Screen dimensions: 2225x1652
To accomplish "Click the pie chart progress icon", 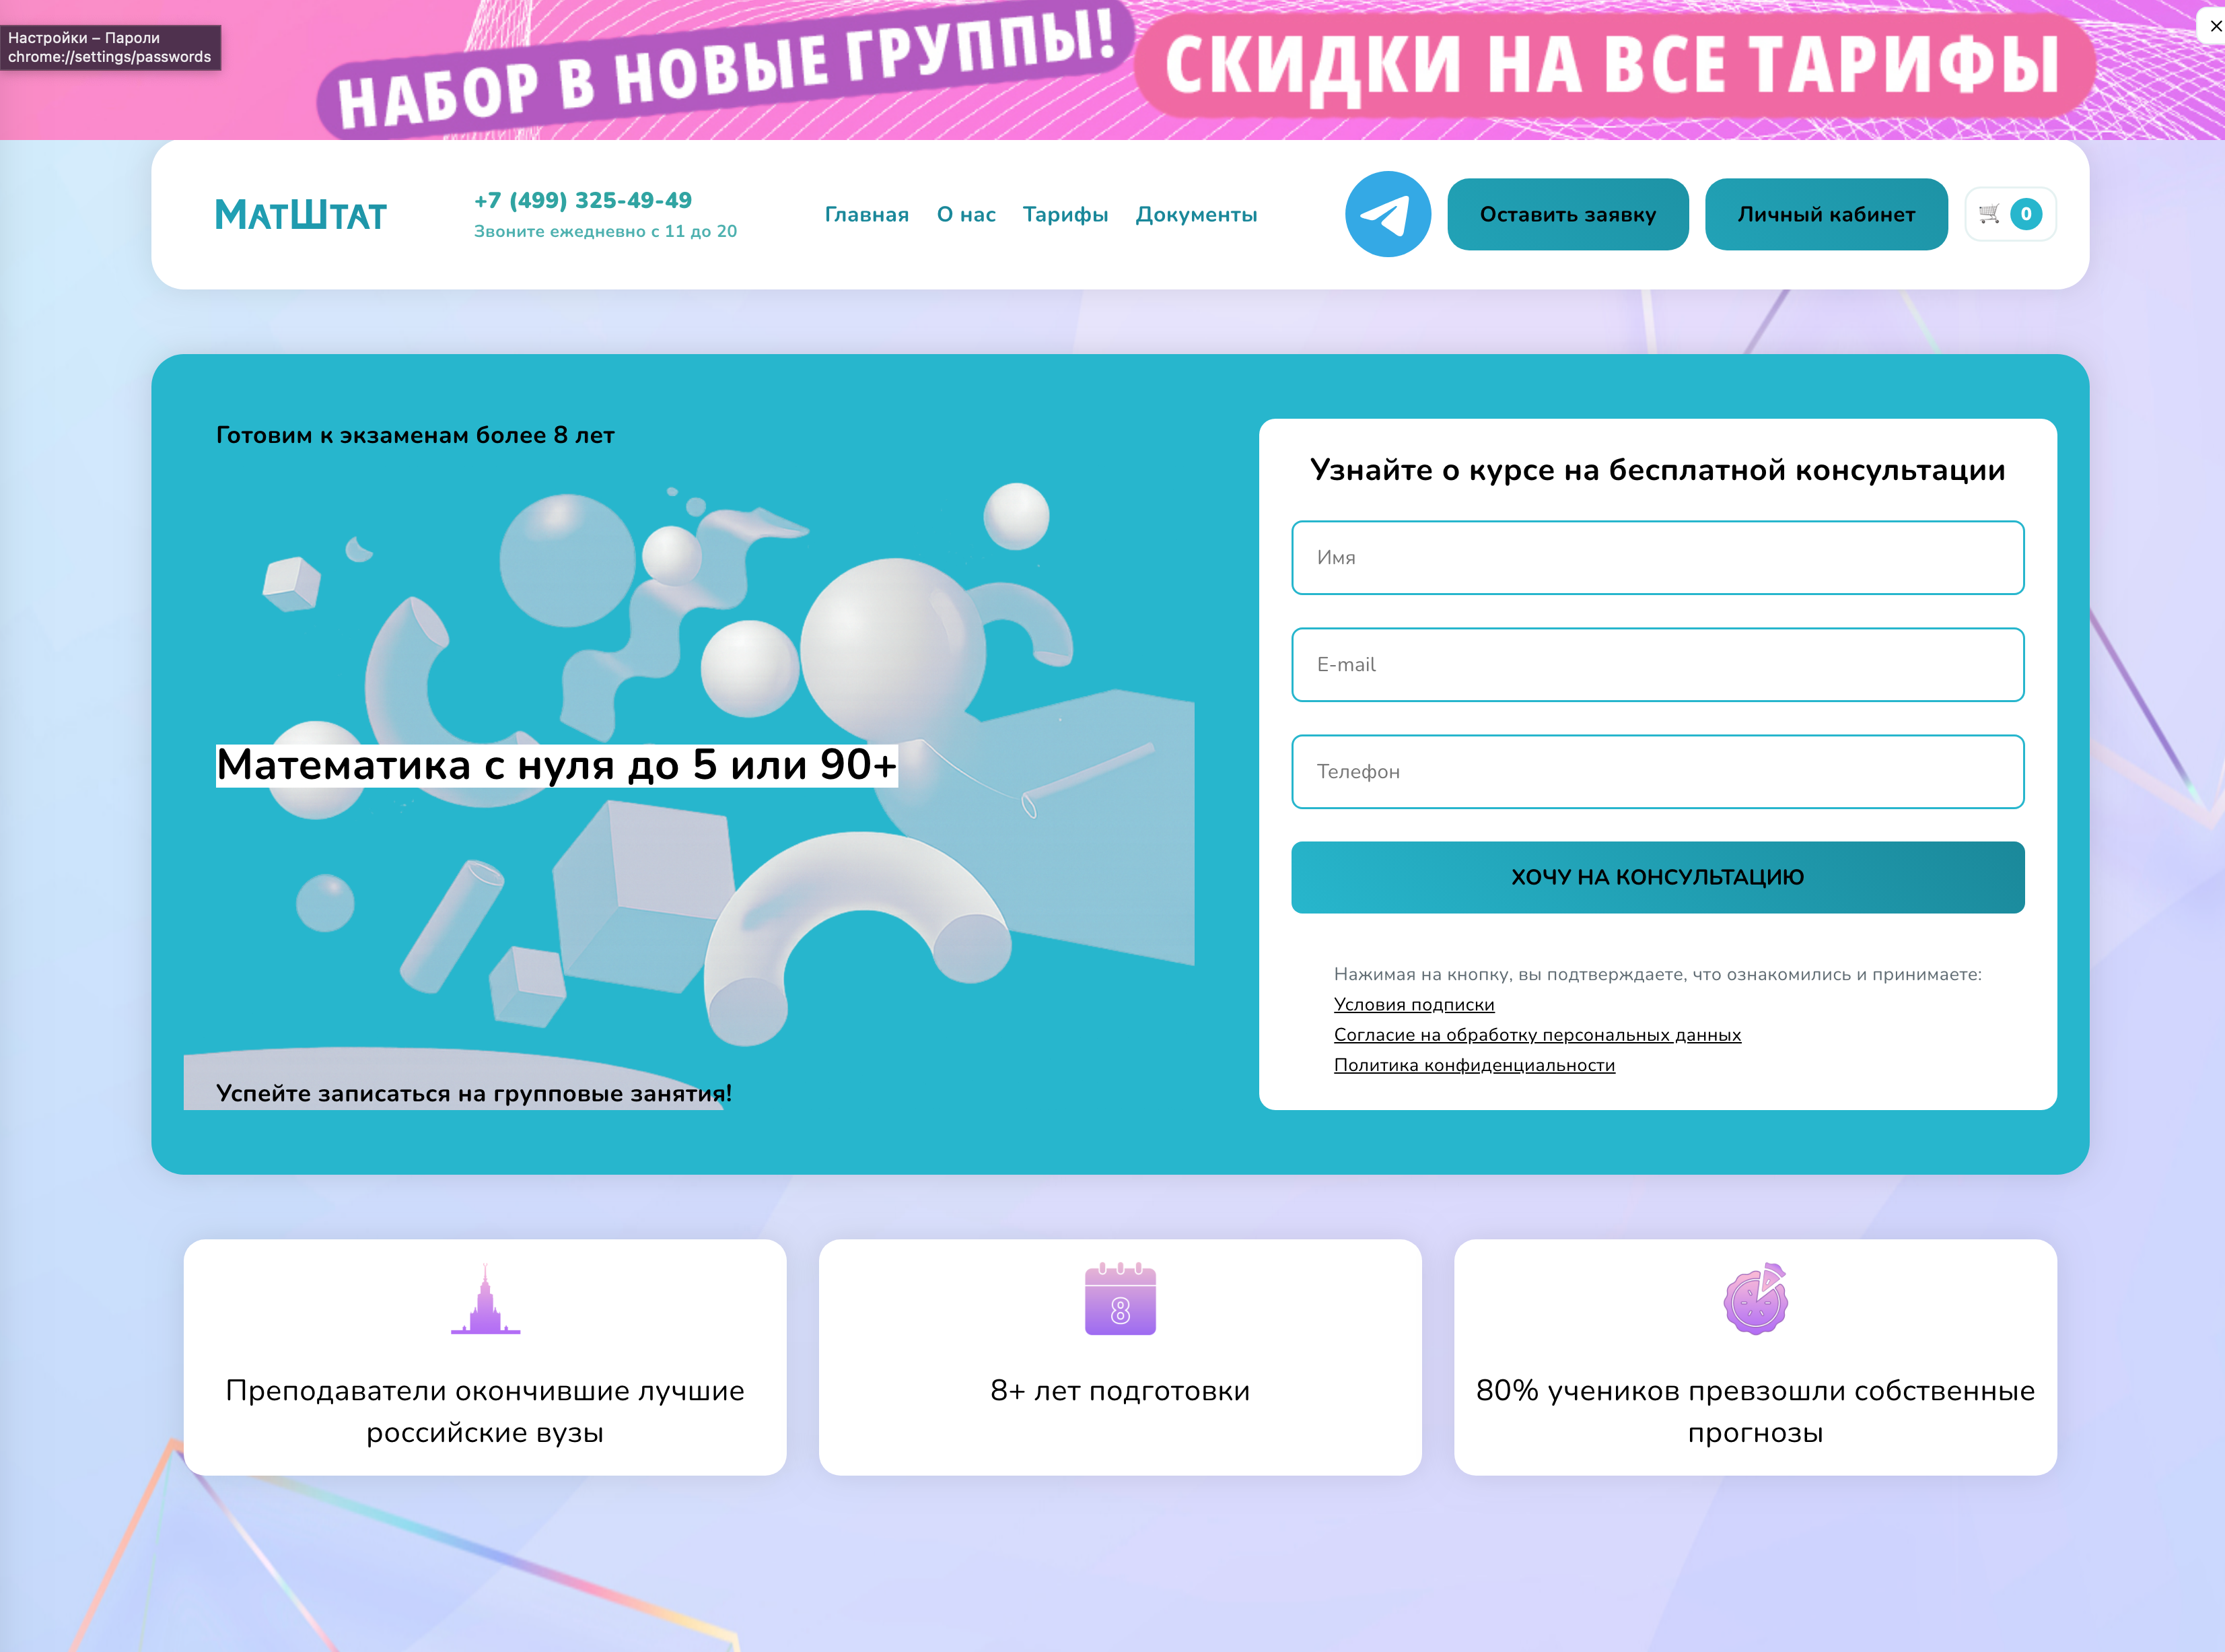I will 1755,1299.
